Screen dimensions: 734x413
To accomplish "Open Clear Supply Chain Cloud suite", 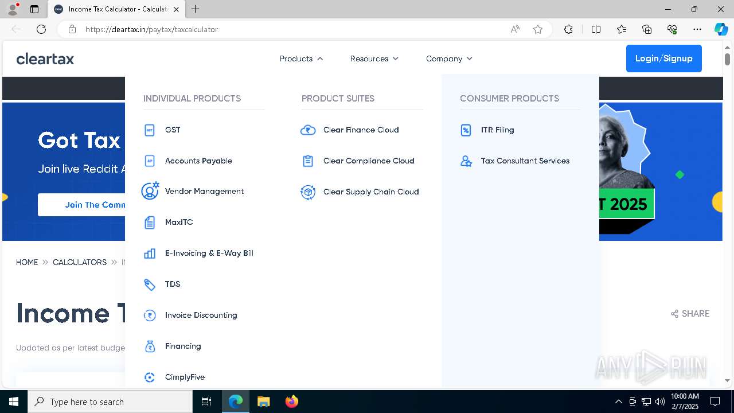I will tap(371, 192).
